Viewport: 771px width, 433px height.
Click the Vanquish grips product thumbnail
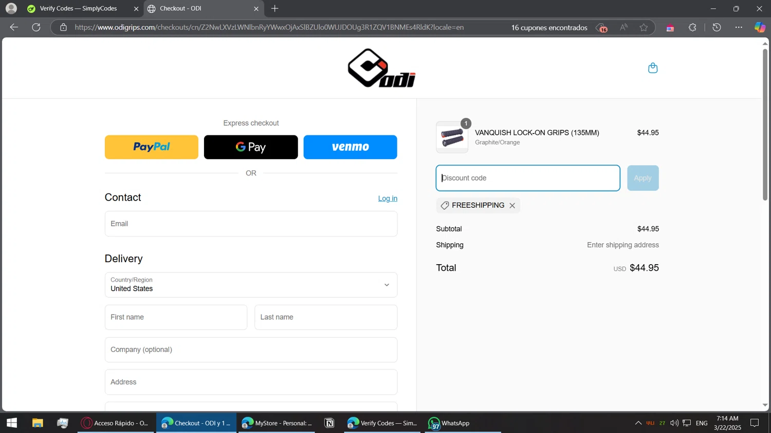tap(452, 137)
